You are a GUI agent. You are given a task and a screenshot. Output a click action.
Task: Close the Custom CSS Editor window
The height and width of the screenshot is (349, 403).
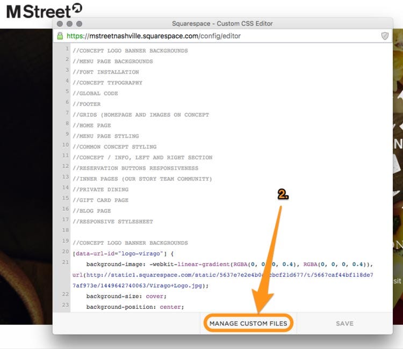60,24
